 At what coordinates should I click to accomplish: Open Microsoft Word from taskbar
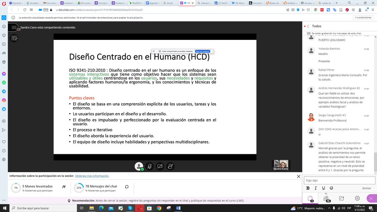tap(178, 208)
